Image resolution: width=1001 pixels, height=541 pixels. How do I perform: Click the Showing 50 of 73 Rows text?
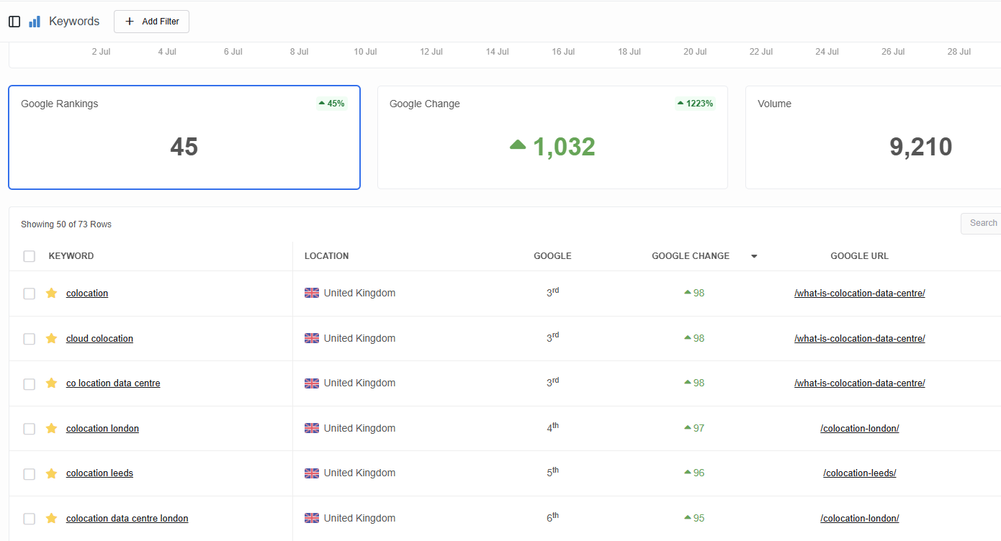(x=66, y=224)
